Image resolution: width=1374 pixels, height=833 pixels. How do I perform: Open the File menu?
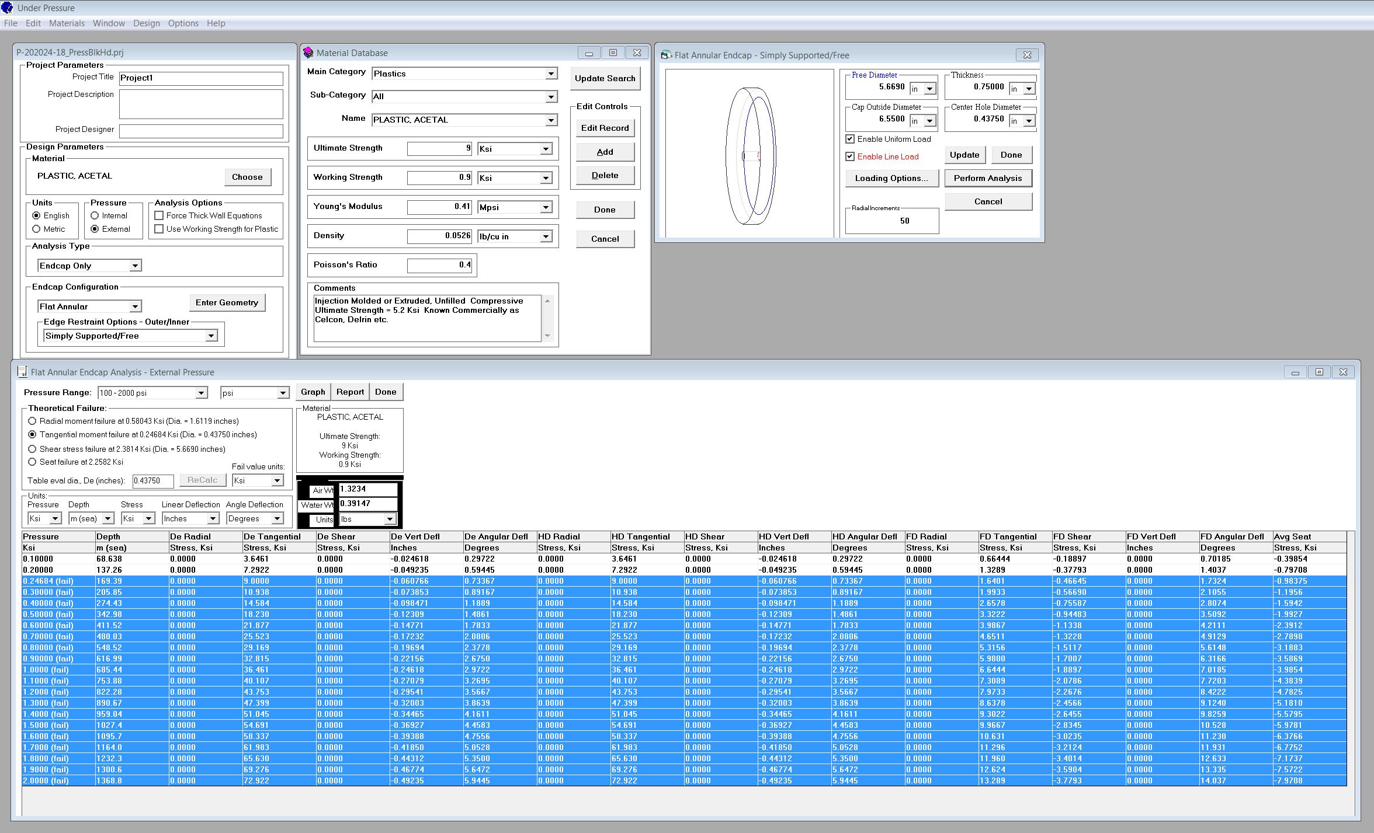click(11, 23)
